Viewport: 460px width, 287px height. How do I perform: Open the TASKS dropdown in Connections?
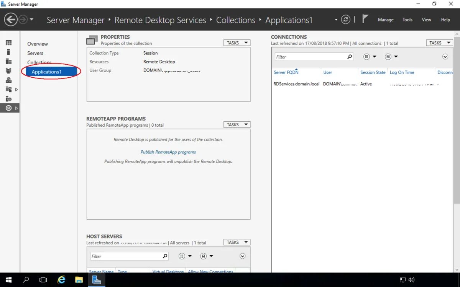tap(439, 43)
